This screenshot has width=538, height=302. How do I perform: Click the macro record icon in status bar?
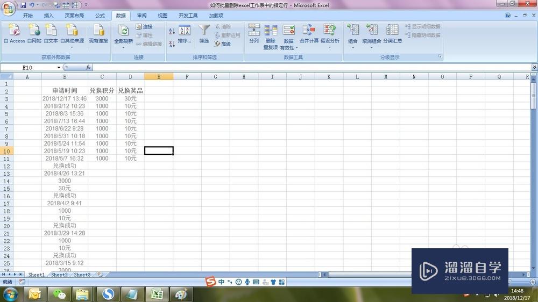point(22,282)
